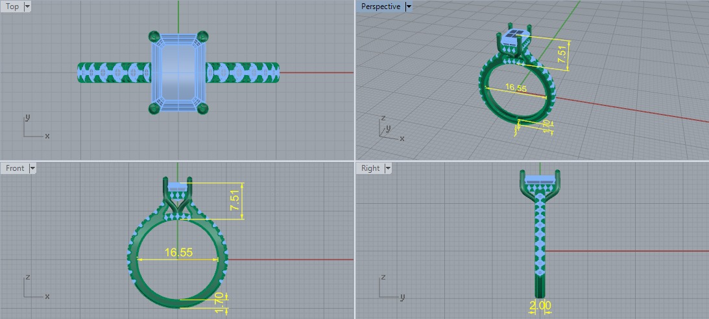The image size is (709, 319).
Task: Select the 7.51 dimension in Front view
Action: point(235,201)
